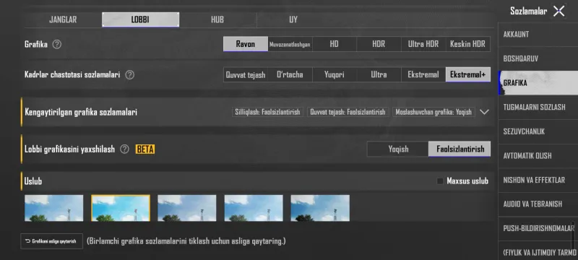Click the help icon next to Grafika

(x=57, y=45)
